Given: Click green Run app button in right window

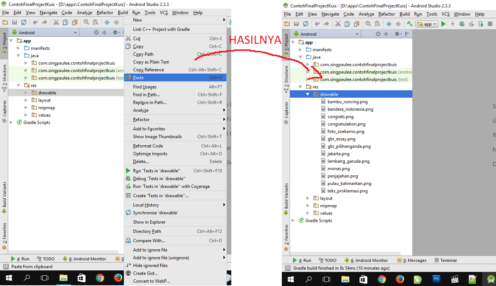Looking at the screenshot, I should (x=443, y=24).
